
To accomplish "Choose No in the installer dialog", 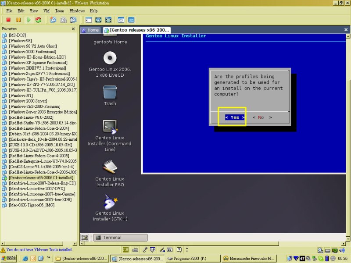I will pos(261,117).
